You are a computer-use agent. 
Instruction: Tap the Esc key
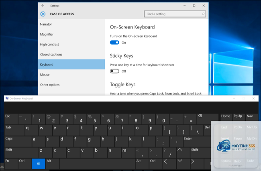(x=11, y=119)
